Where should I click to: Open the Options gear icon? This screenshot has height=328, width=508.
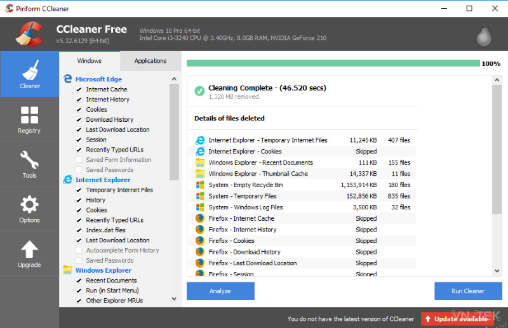click(29, 204)
